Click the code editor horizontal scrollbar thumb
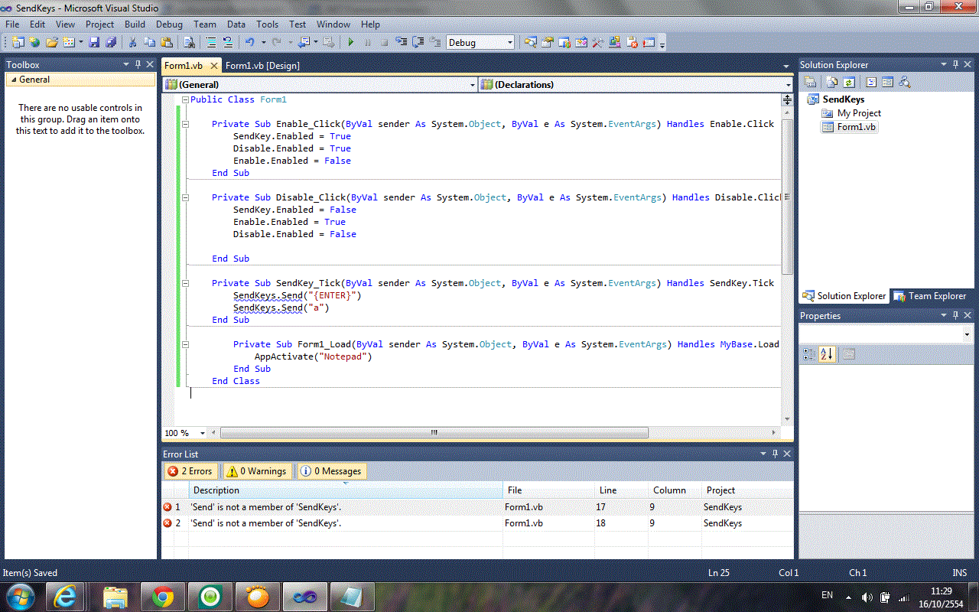Viewport: 979px width, 612px height. [434, 433]
